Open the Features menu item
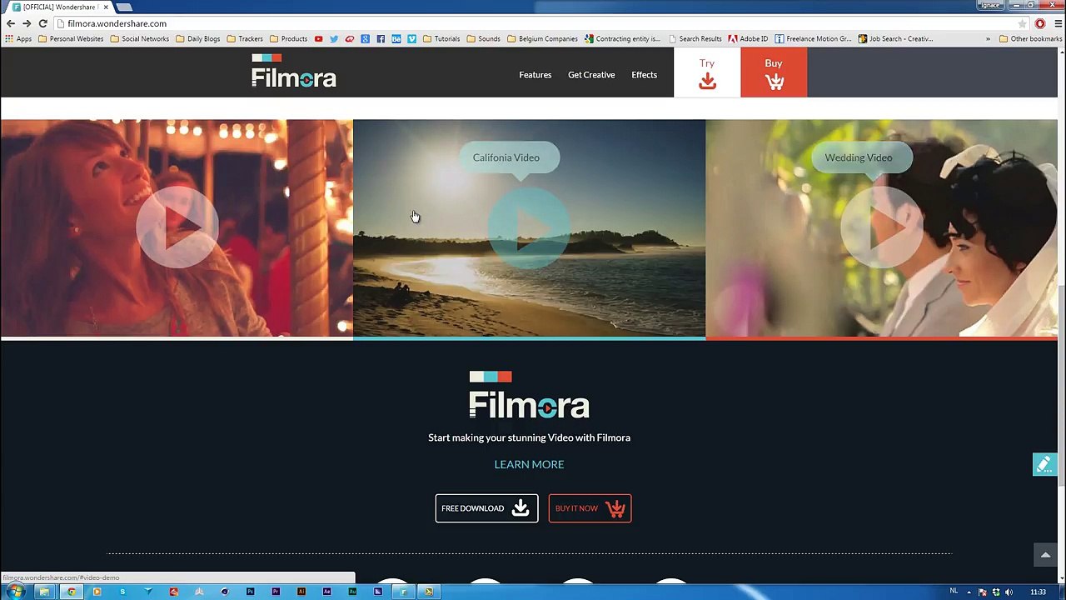 tap(535, 75)
